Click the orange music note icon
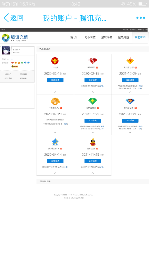Viewport: 149px width, 265px height. (x=55, y=101)
